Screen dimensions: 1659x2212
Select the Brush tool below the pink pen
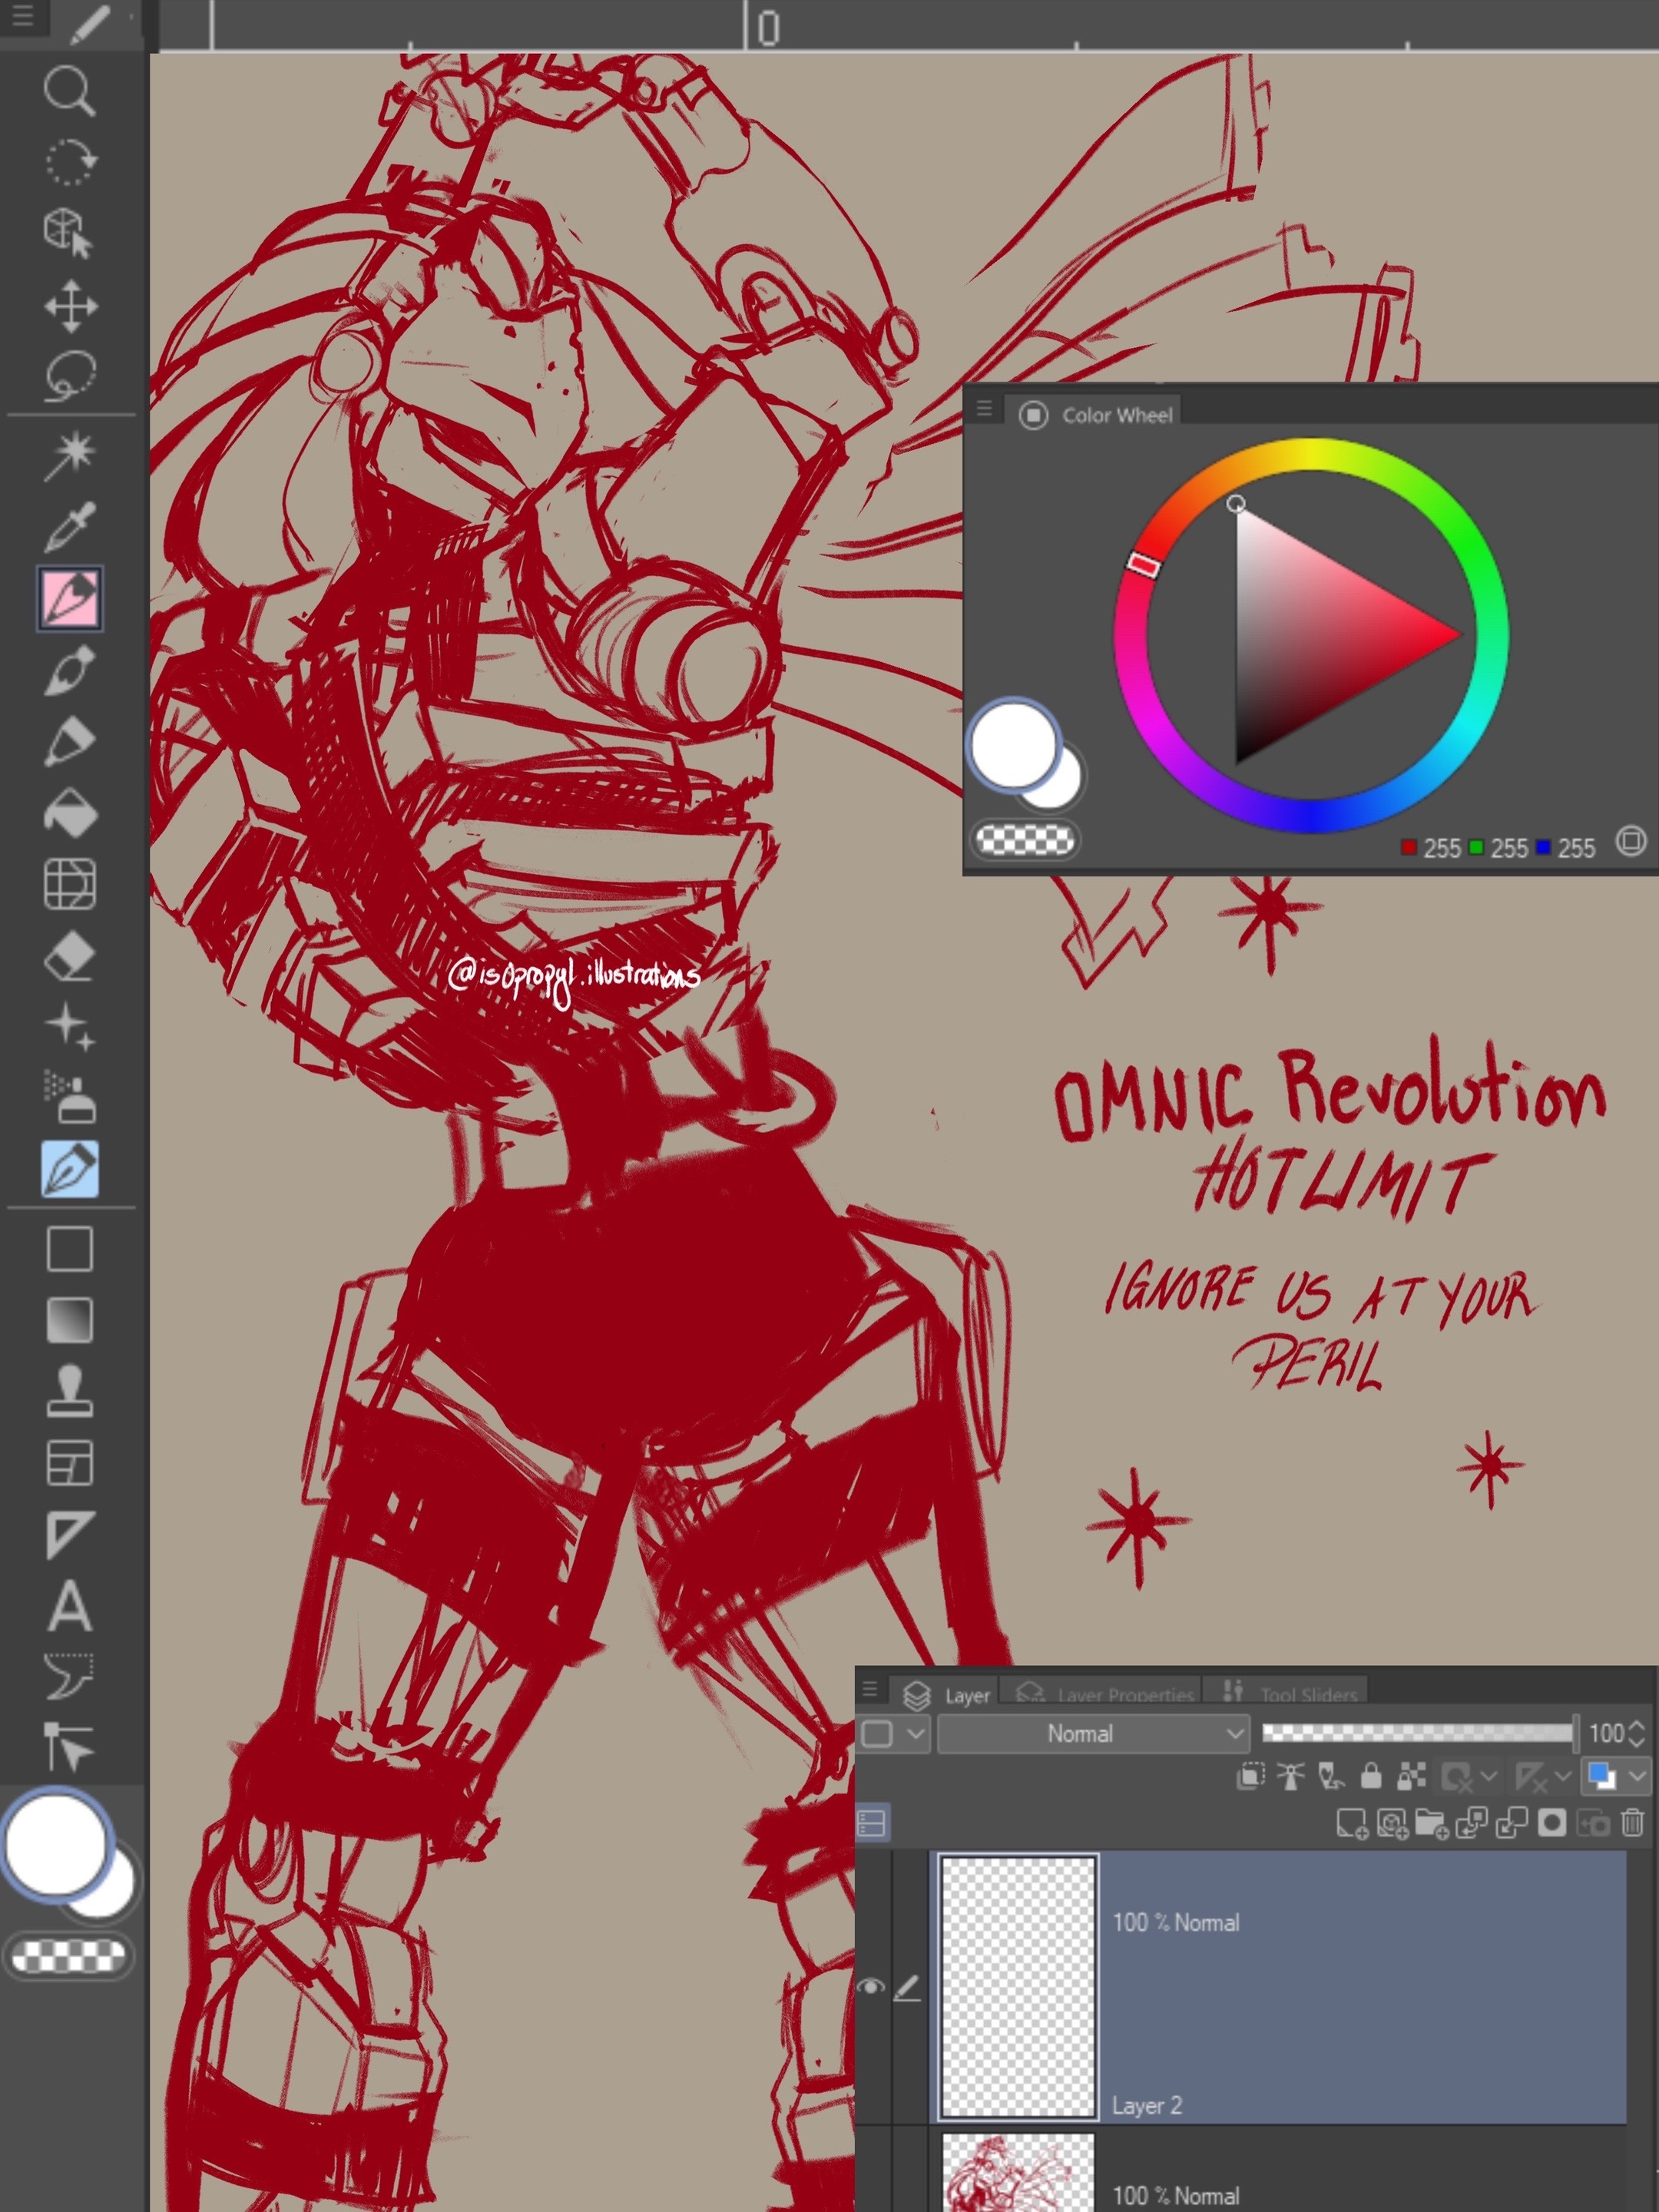(70, 670)
